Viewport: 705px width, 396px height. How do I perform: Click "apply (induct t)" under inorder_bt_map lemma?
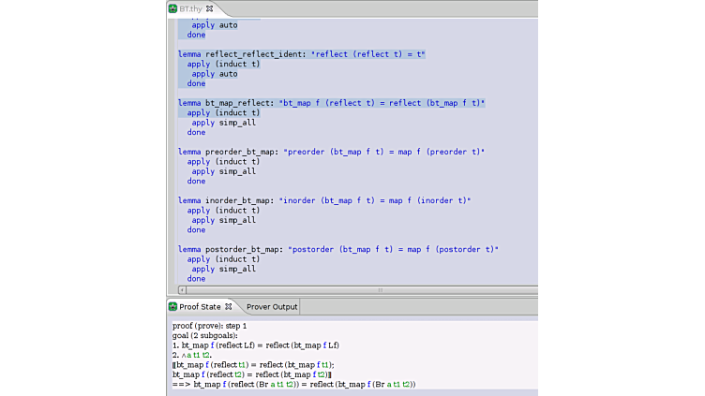(x=223, y=211)
